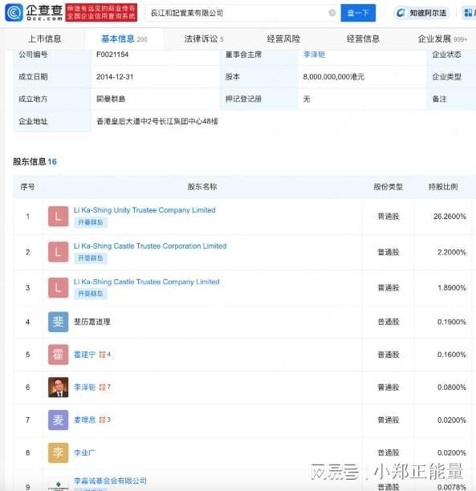Click the 查一下 search button
Screen dimensions: 476x491
point(358,13)
